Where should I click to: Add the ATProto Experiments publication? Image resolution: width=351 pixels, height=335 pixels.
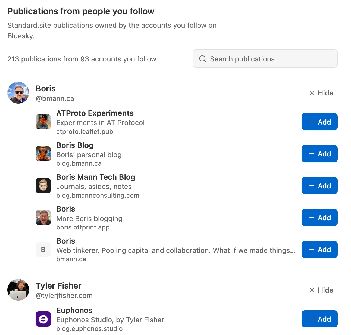[x=319, y=122]
